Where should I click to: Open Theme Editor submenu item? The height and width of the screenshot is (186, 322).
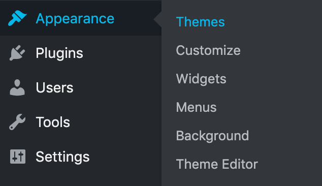click(217, 164)
